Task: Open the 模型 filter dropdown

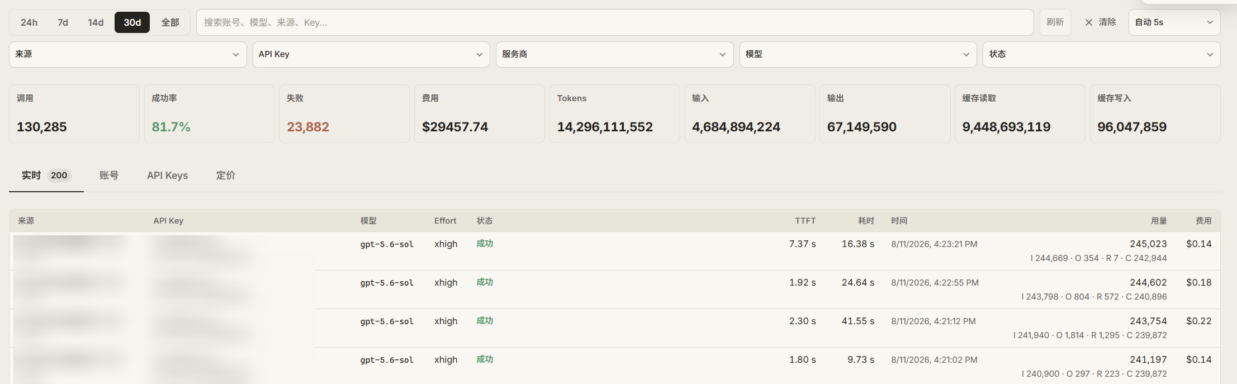Action: pos(858,54)
